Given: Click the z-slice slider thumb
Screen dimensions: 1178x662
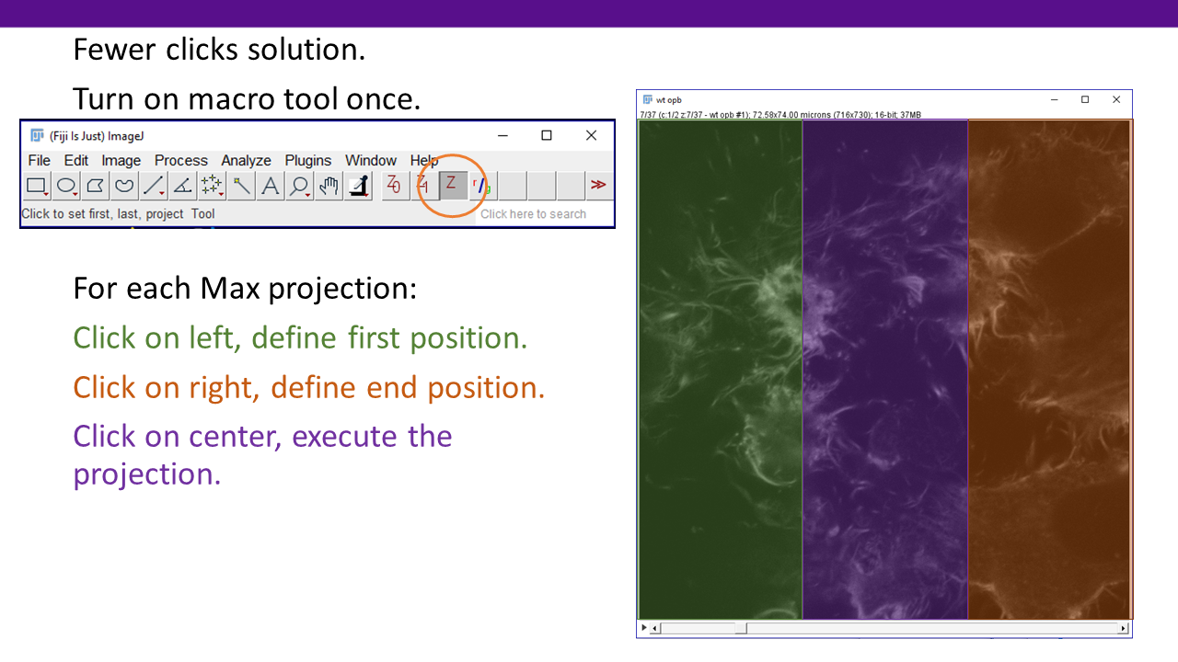Looking at the screenshot, I should tap(741, 629).
